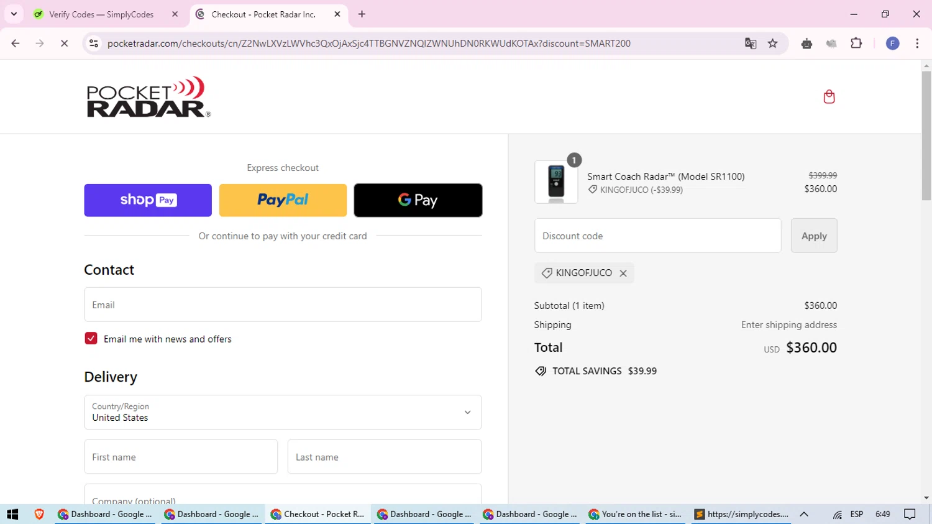Open the Chrome three-dot menu
This screenshot has height=524, width=932.
point(917,44)
